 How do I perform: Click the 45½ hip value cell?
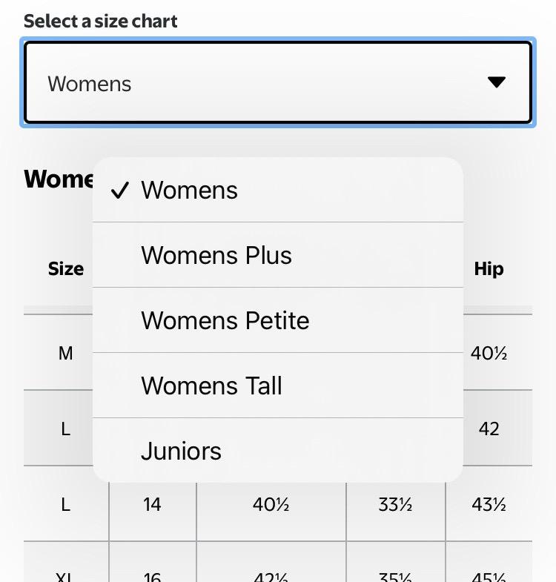[x=489, y=575]
